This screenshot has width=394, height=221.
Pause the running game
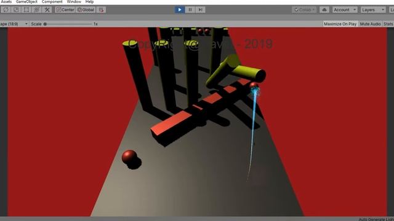coord(190,10)
